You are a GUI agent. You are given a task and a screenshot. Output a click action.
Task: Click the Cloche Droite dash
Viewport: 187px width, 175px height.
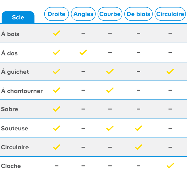pyautogui.click(x=56, y=166)
